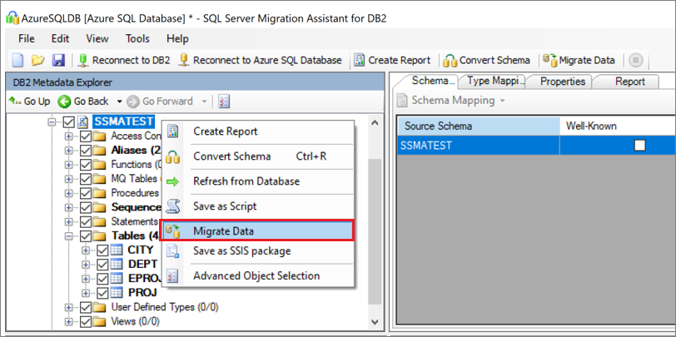Open the Schema Mapping dropdown

click(452, 101)
